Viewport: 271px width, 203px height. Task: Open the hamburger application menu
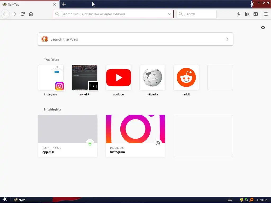tap(266, 14)
